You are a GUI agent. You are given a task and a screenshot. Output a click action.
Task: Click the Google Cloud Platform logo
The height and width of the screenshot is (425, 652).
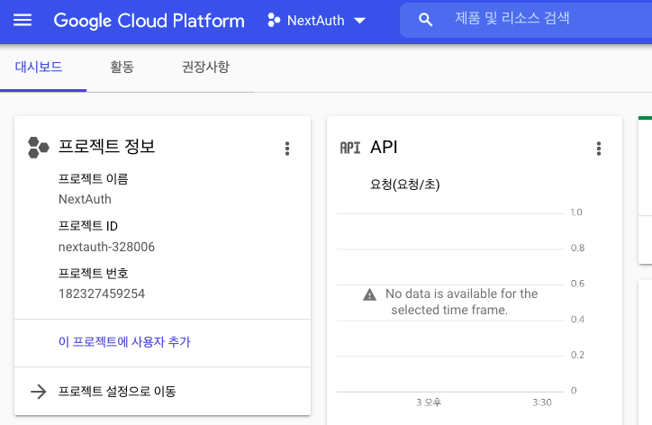coord(149,21)
